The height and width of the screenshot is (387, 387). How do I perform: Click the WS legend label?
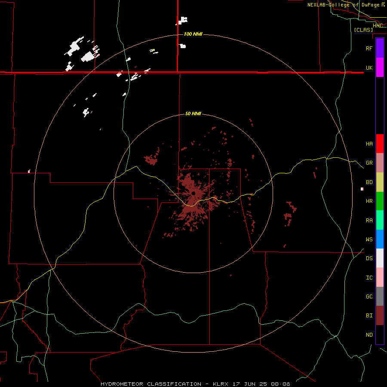pyautogui.click(x=369, y=239)
